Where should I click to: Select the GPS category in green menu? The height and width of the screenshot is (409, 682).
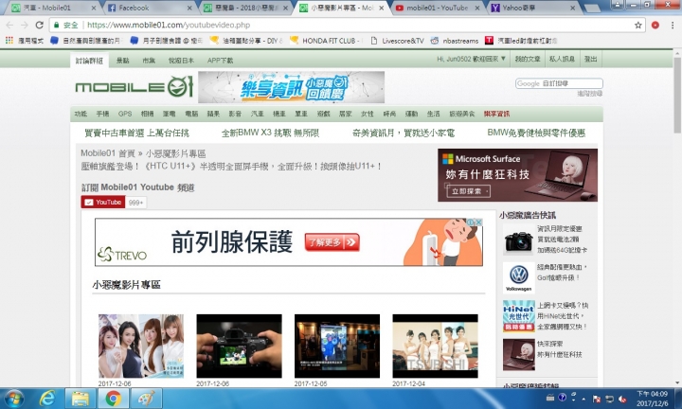pyautogui.click(x=125, y=114)
